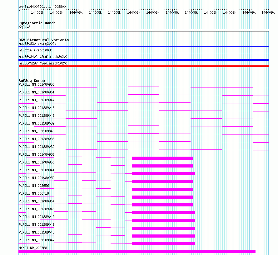Click the left arrow end of ruler

pyautogui.click(x=19, y=10)
